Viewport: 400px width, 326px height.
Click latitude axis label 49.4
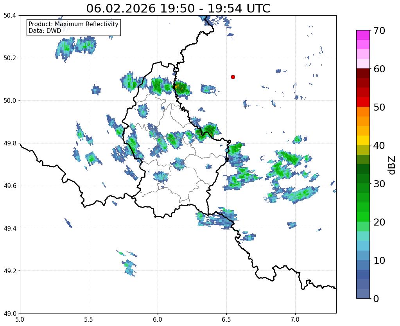(x=10, y=228)
